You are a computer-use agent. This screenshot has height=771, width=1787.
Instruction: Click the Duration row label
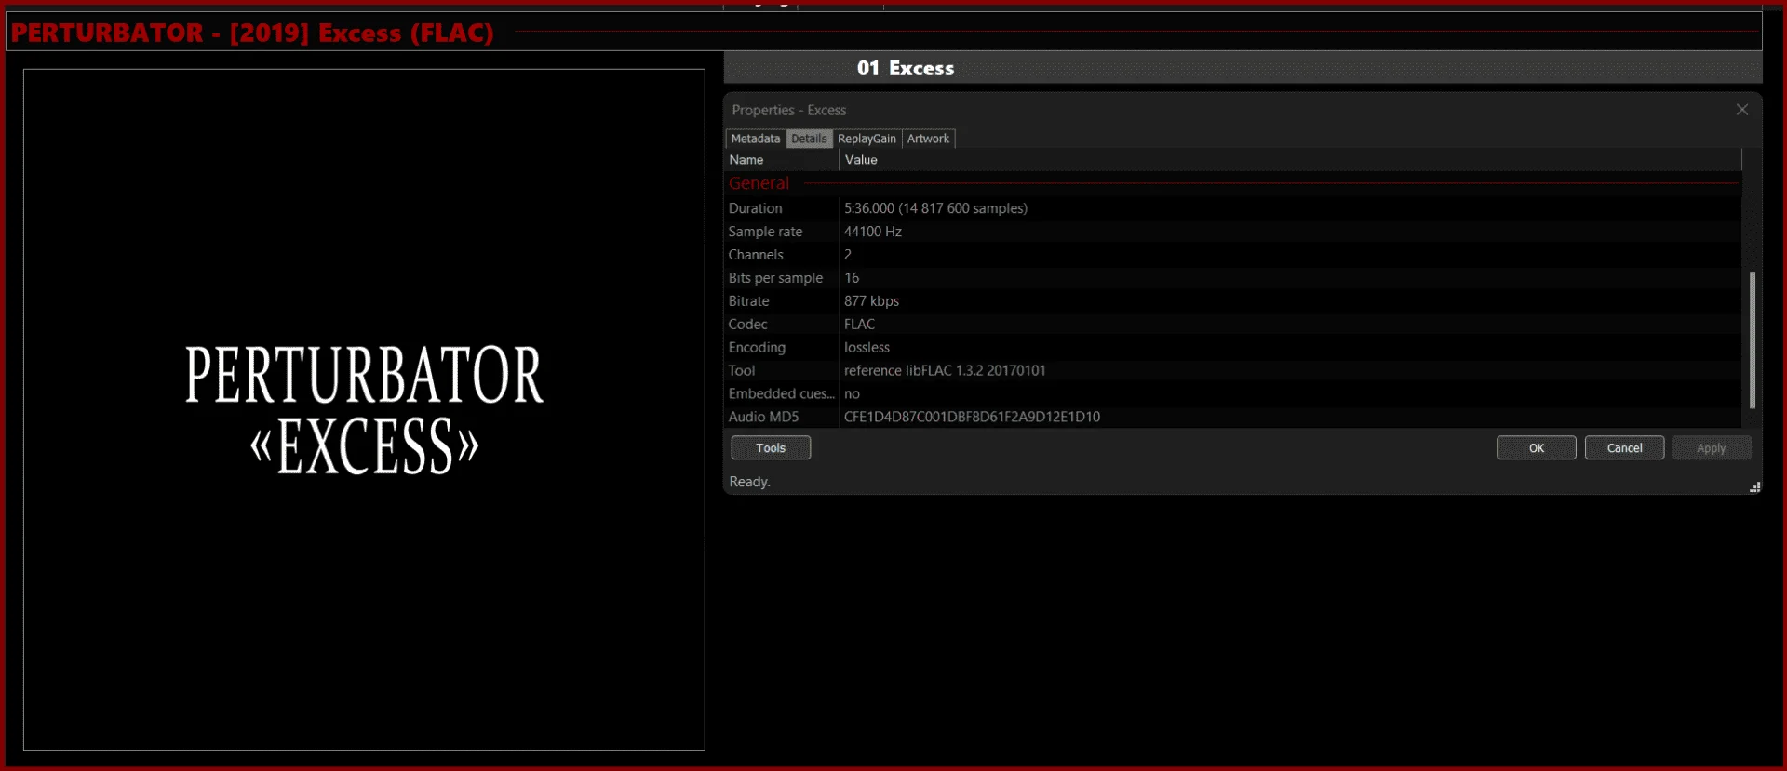point(755,208)
